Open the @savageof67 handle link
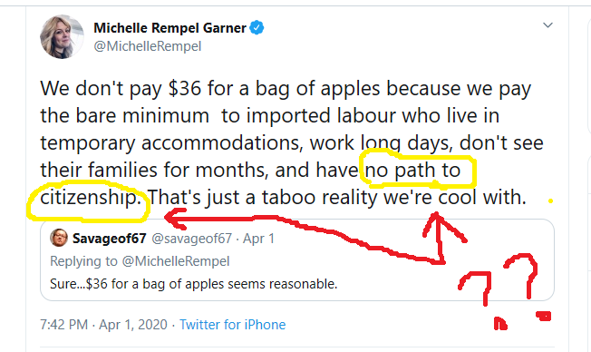This screenshot has width=591, height=352. coord(191,239)
